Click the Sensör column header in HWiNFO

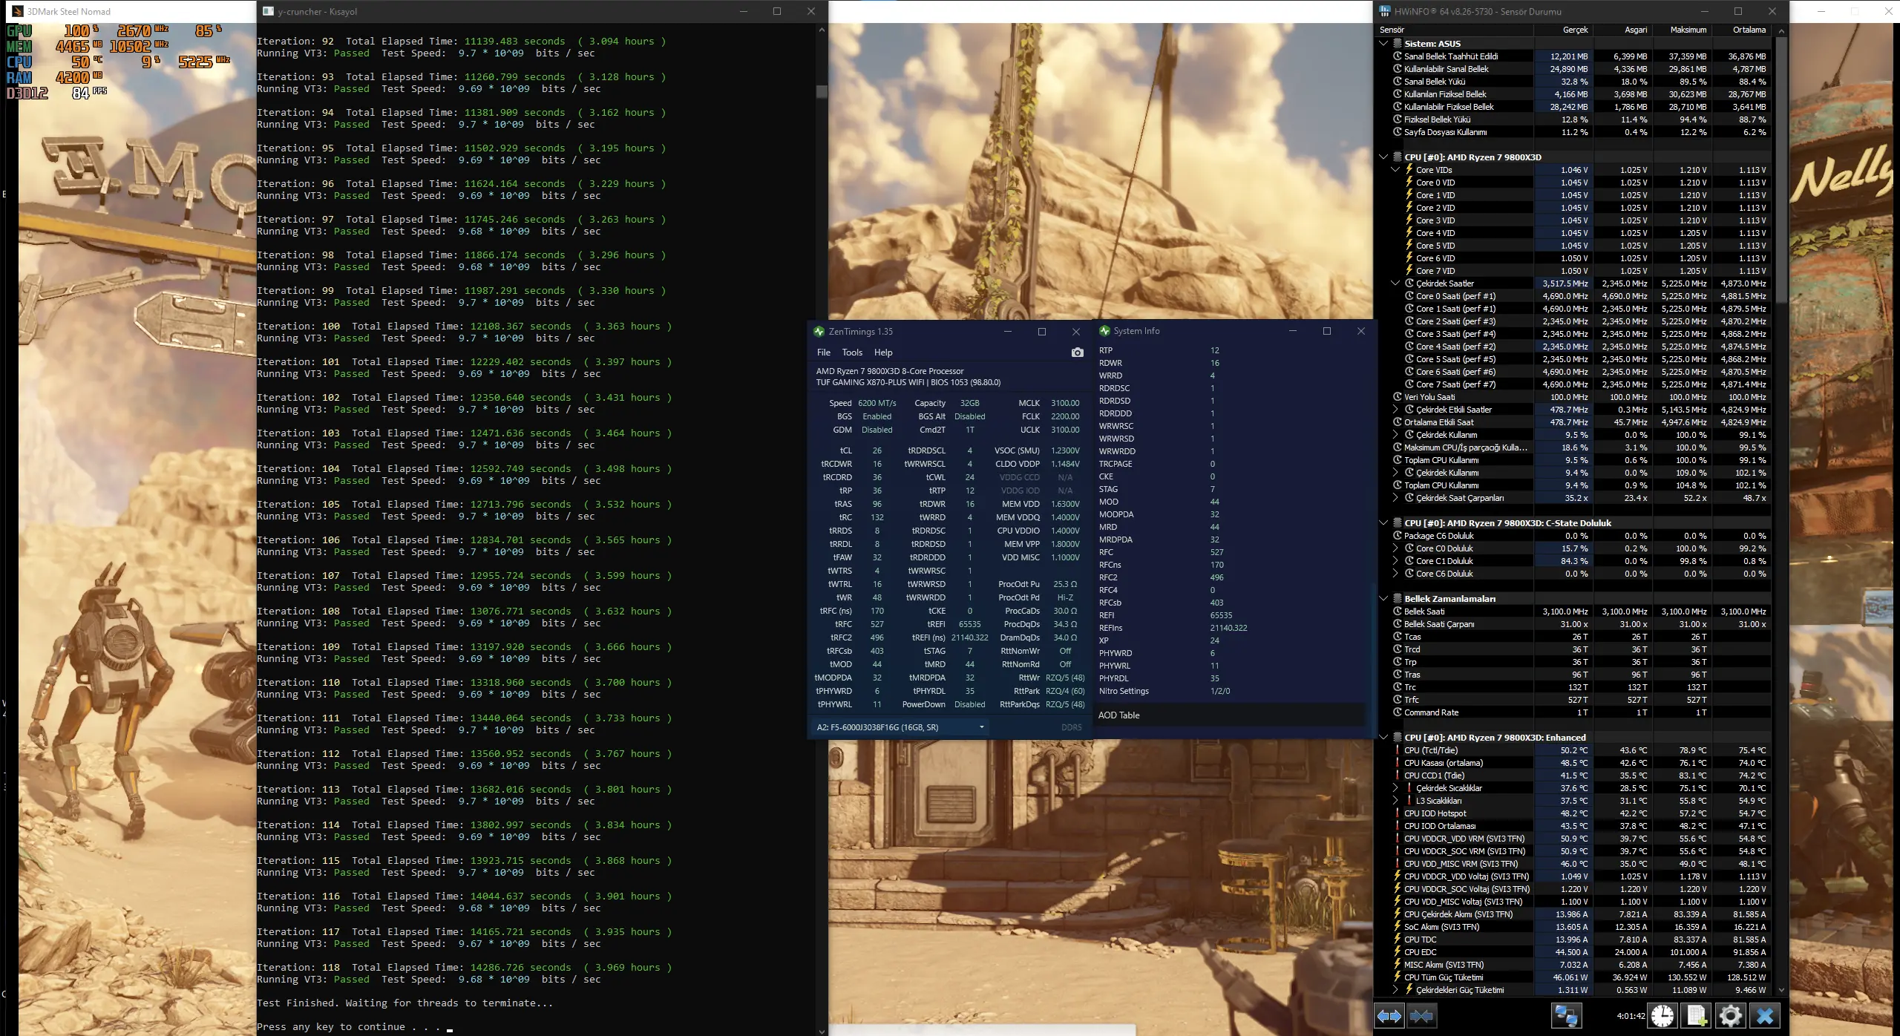pyautogui.click(x=1455, y=30)
